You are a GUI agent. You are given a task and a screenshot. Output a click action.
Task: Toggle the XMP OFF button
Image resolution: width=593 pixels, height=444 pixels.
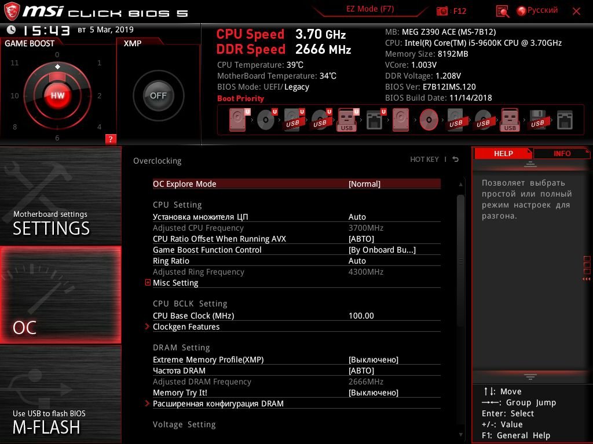point(158,95)
